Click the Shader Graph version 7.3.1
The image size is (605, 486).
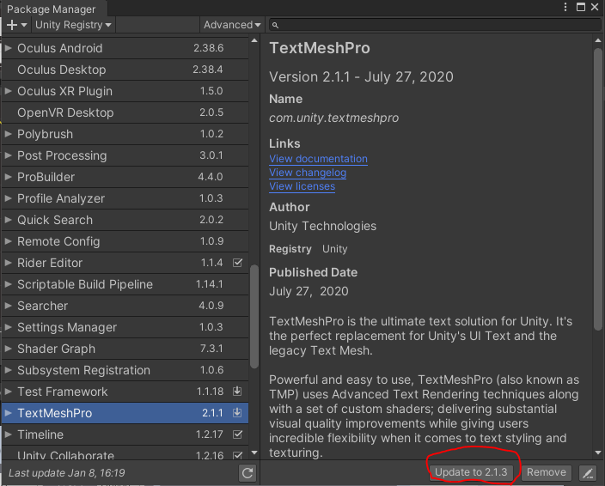click(211, 349)
